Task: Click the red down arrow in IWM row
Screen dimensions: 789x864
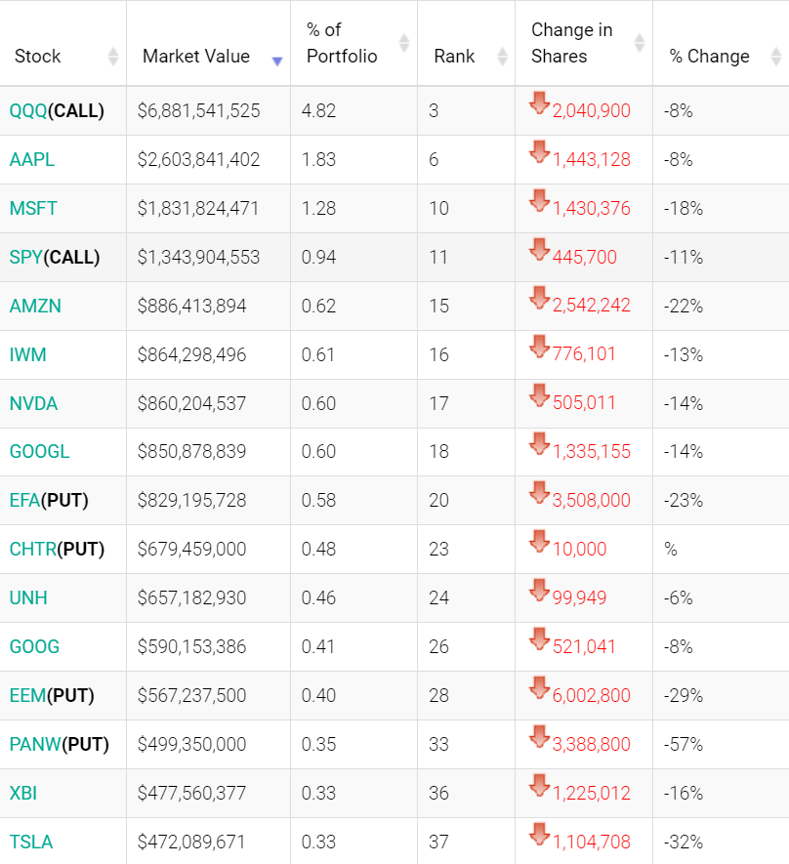Action: [x=539, y=348]
